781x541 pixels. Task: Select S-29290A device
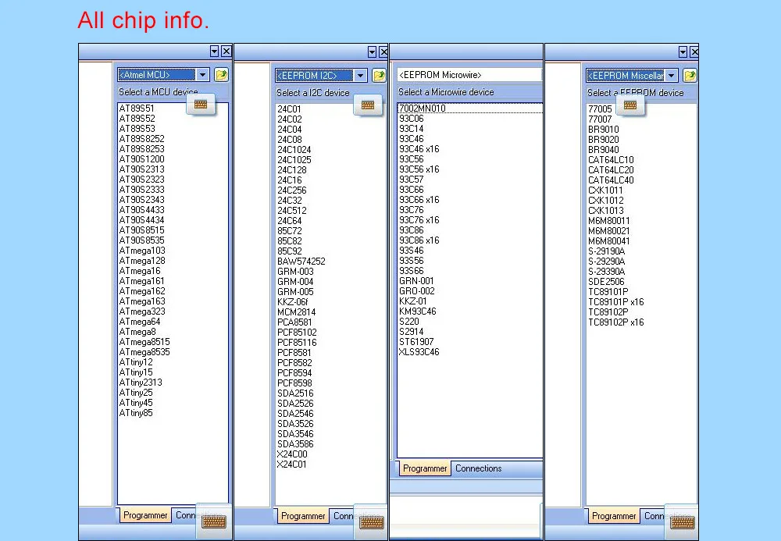606,261
